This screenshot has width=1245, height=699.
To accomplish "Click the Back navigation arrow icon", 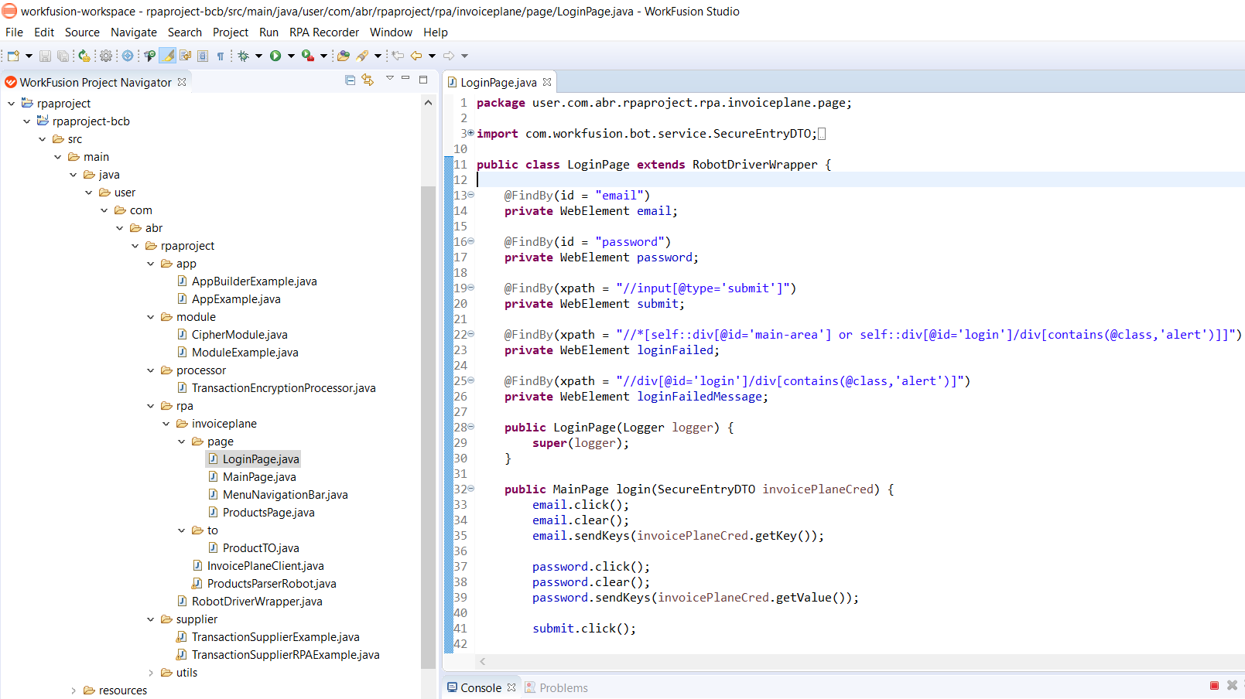I will coord(416,56).
